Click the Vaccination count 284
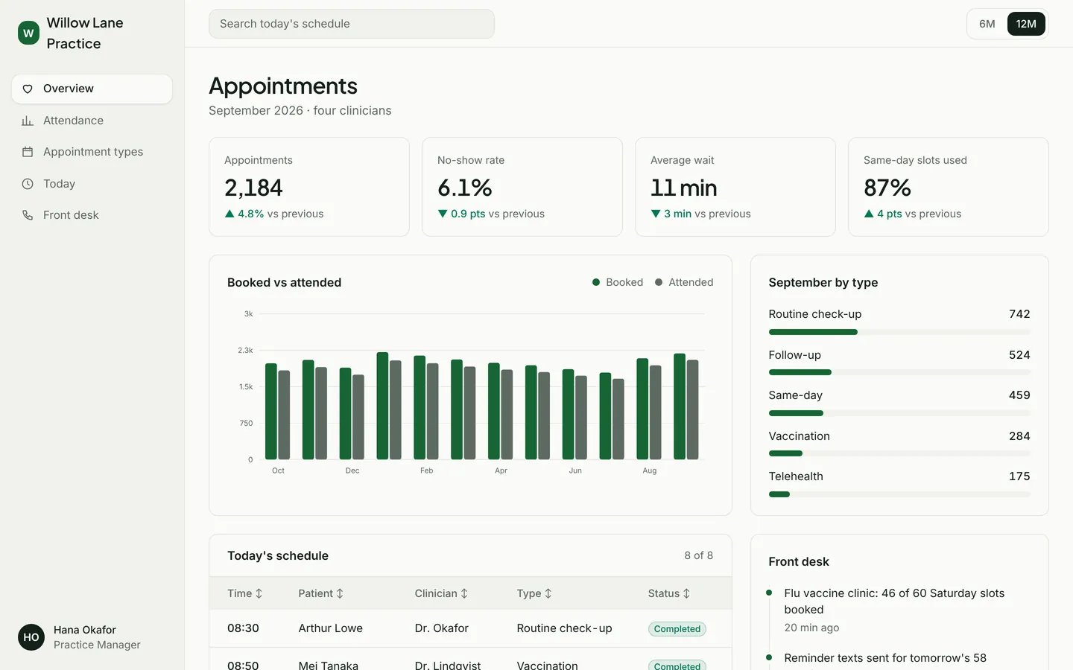This screenshot has height=670, width=1073. (1019, 436)
